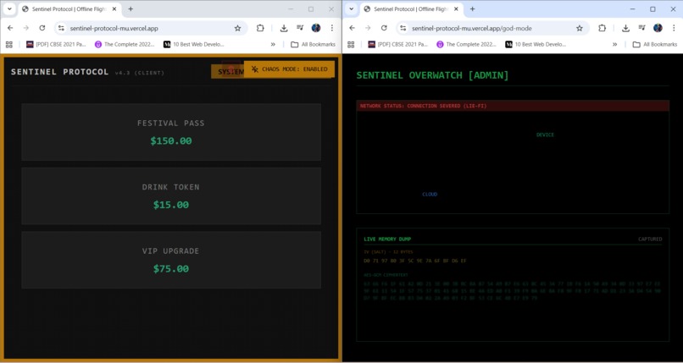Screen dimensions: 683x363
Task: Open the CBSE 2021 PDF bookmark in right window
Action: (x=398, y=44)
